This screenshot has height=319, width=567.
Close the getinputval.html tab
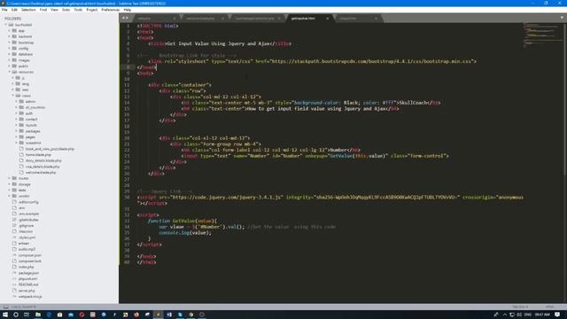click(328, 18)
